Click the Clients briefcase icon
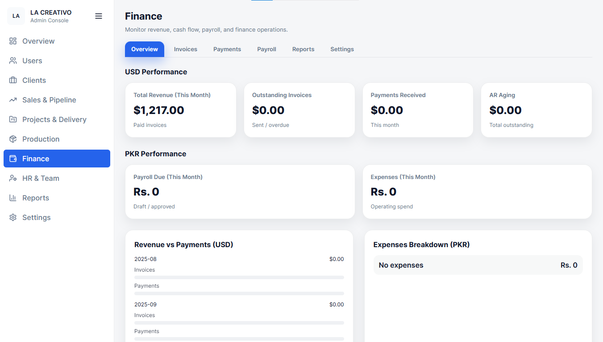Image resolution: width=603 pixels, height=342 pixels. pyautogui.click(x=13, y=80)
